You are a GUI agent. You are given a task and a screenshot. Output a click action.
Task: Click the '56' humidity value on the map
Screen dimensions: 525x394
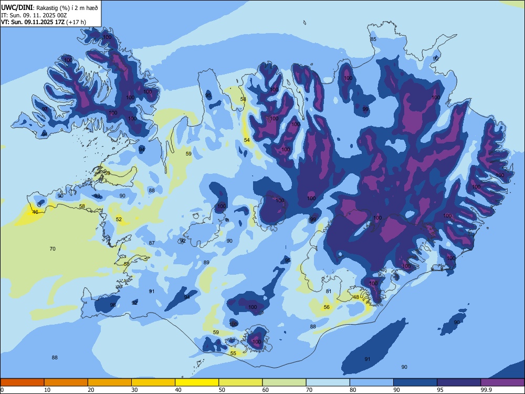click(327, 307)
